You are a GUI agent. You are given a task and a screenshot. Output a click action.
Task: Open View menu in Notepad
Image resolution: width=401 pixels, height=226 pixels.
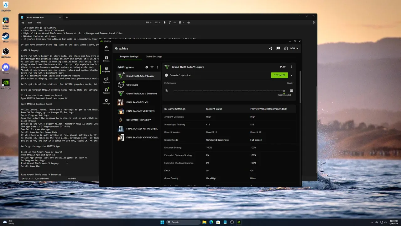[39, 23]
